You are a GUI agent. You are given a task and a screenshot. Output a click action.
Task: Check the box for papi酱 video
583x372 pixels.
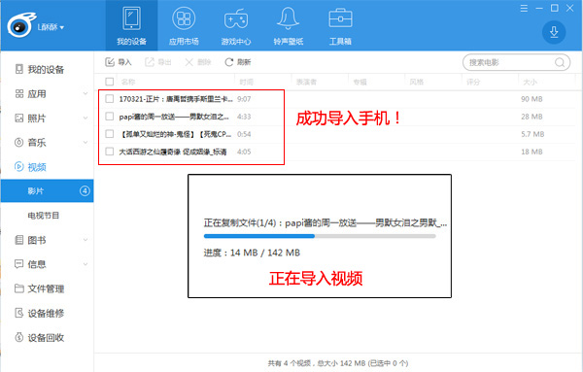coord(109,117)
